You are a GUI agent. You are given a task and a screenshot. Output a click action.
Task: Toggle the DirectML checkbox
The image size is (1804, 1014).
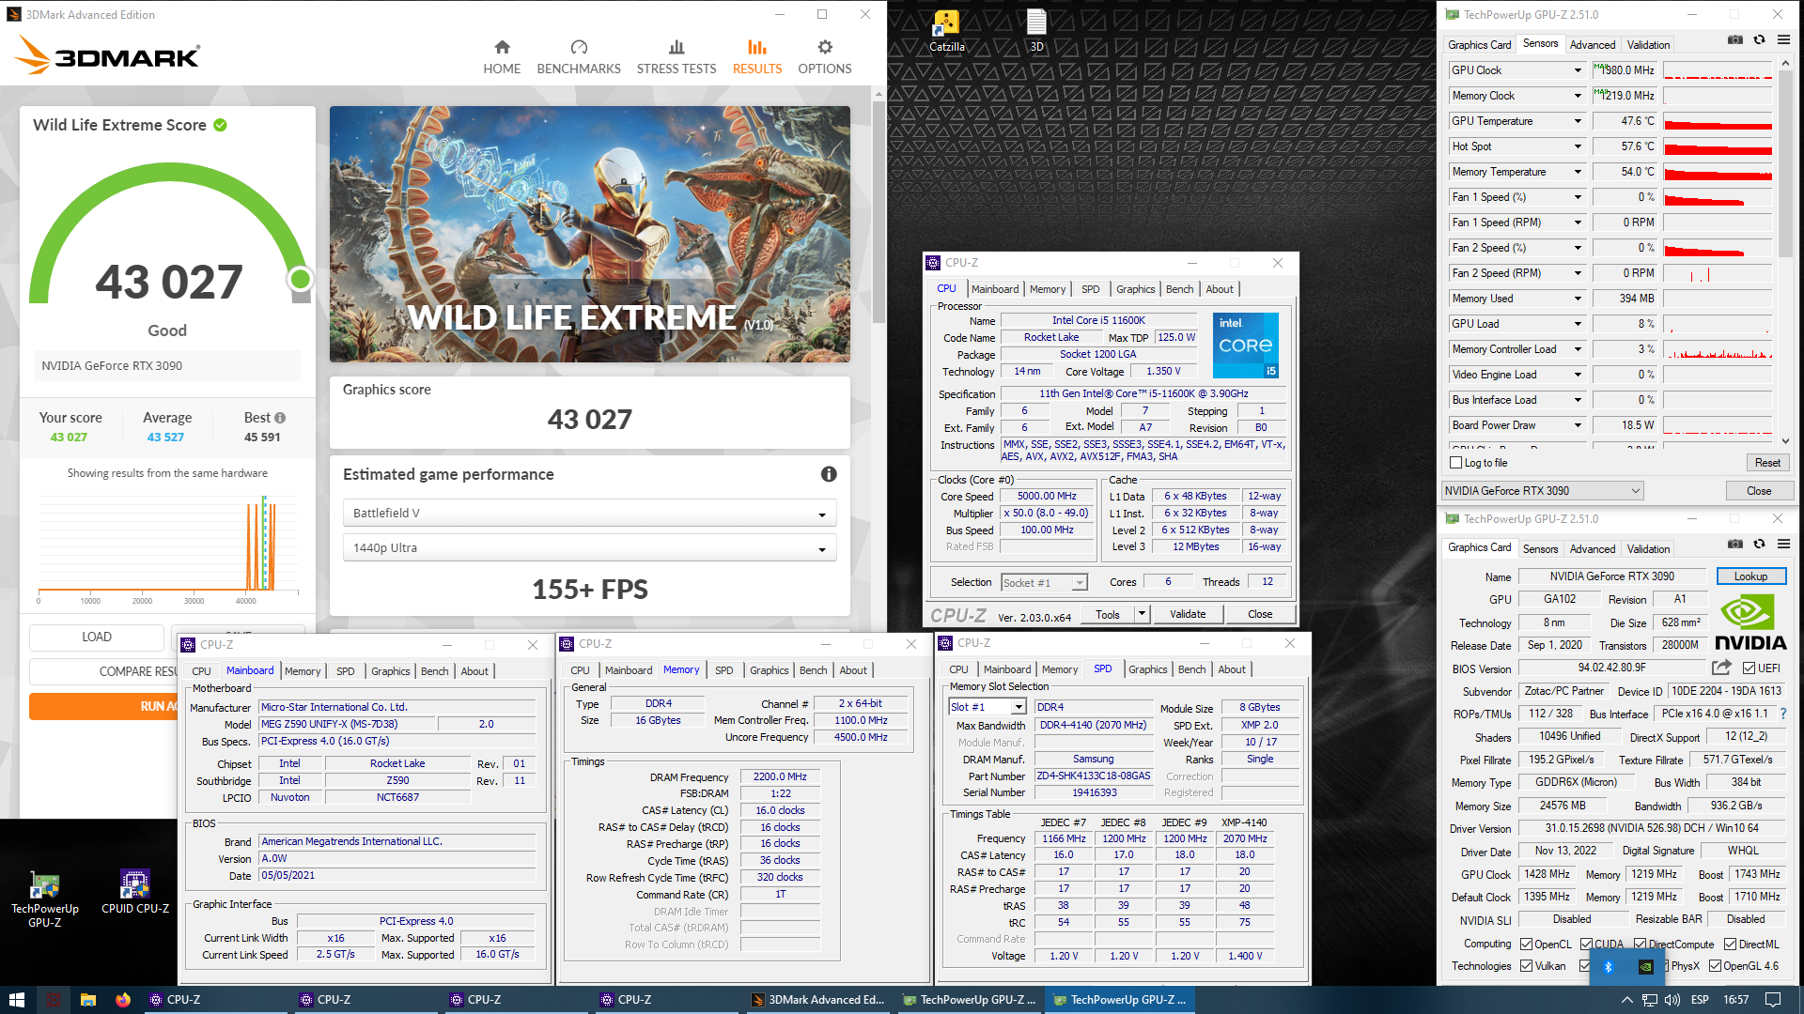click(1730, 945)
